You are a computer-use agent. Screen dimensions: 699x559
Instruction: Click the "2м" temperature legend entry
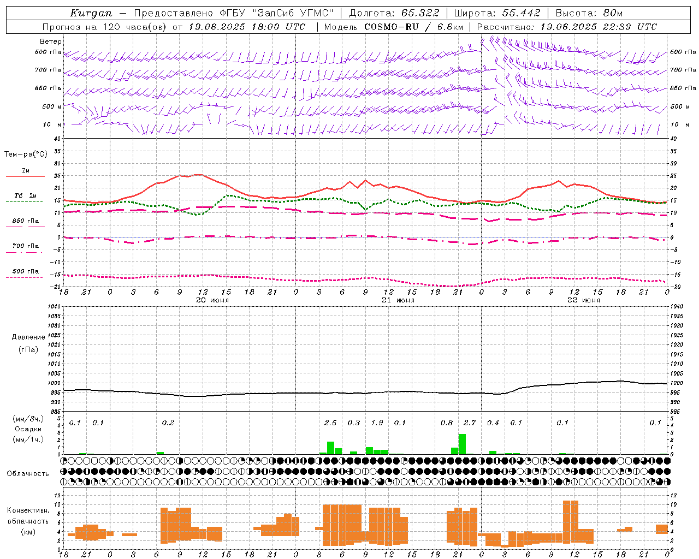pos(26,170)
